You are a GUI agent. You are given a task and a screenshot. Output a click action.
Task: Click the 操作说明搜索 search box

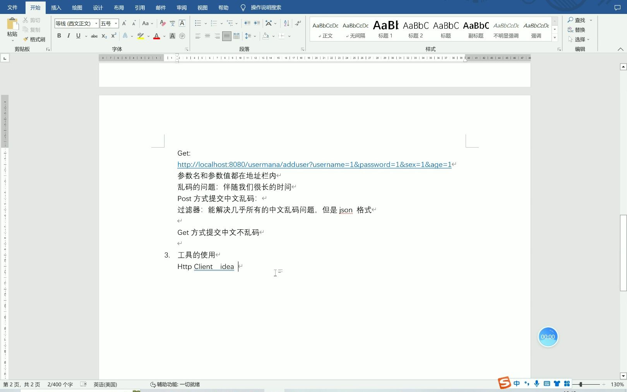click(x=266, y=7)
